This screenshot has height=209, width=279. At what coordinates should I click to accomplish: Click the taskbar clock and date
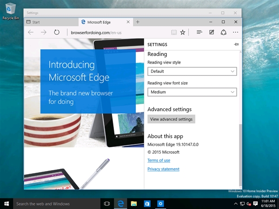pyautogui.click(x=268, y=204)
